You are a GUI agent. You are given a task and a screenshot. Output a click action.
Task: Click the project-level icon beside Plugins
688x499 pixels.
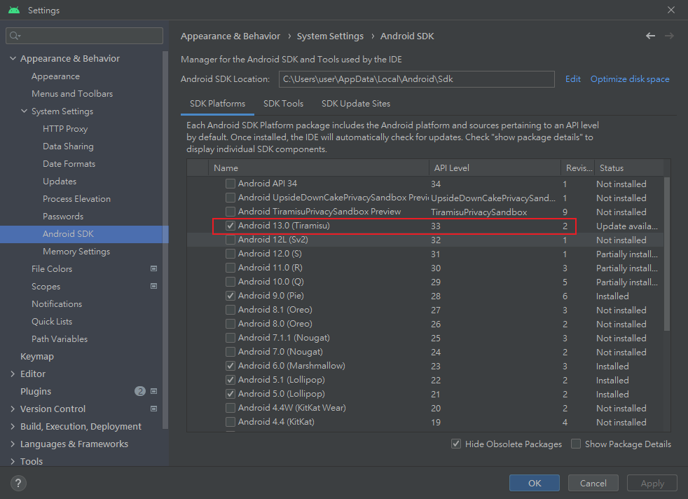[x=154, y=391]
